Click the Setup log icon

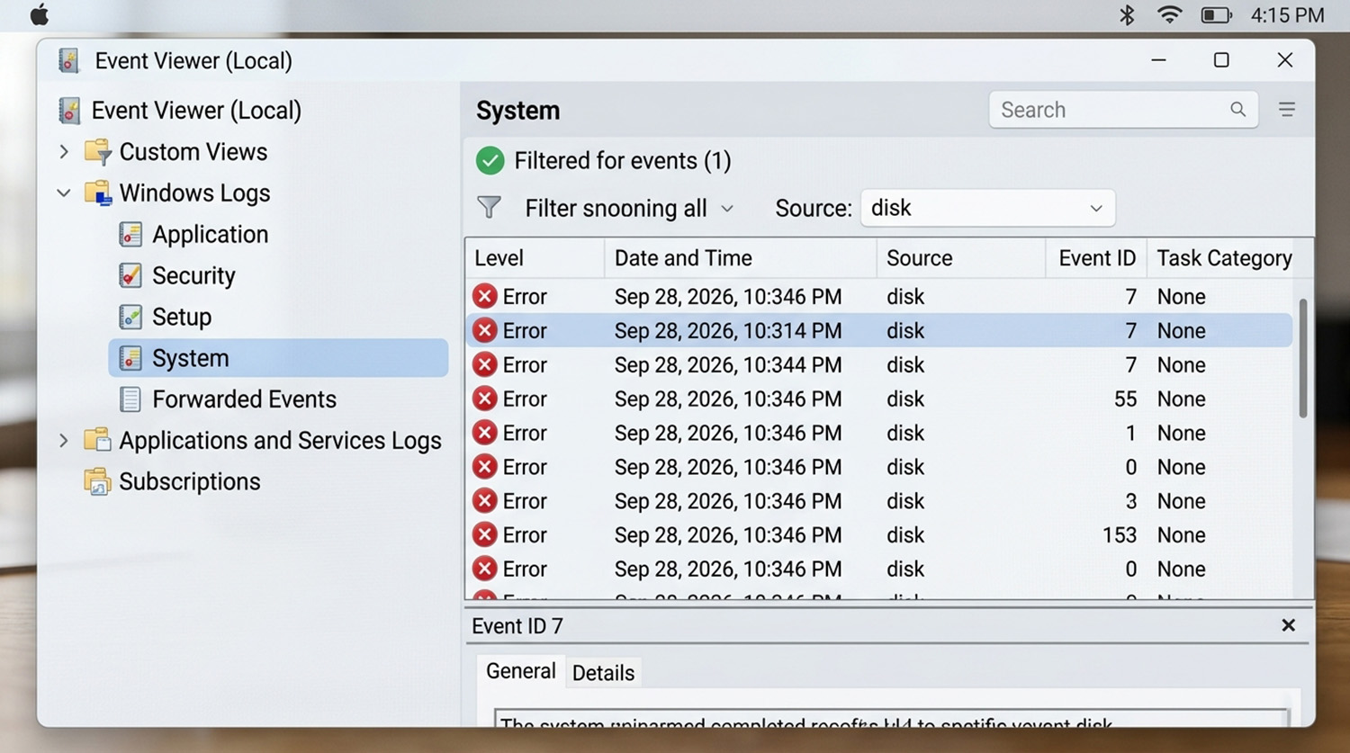click(130, 317)
